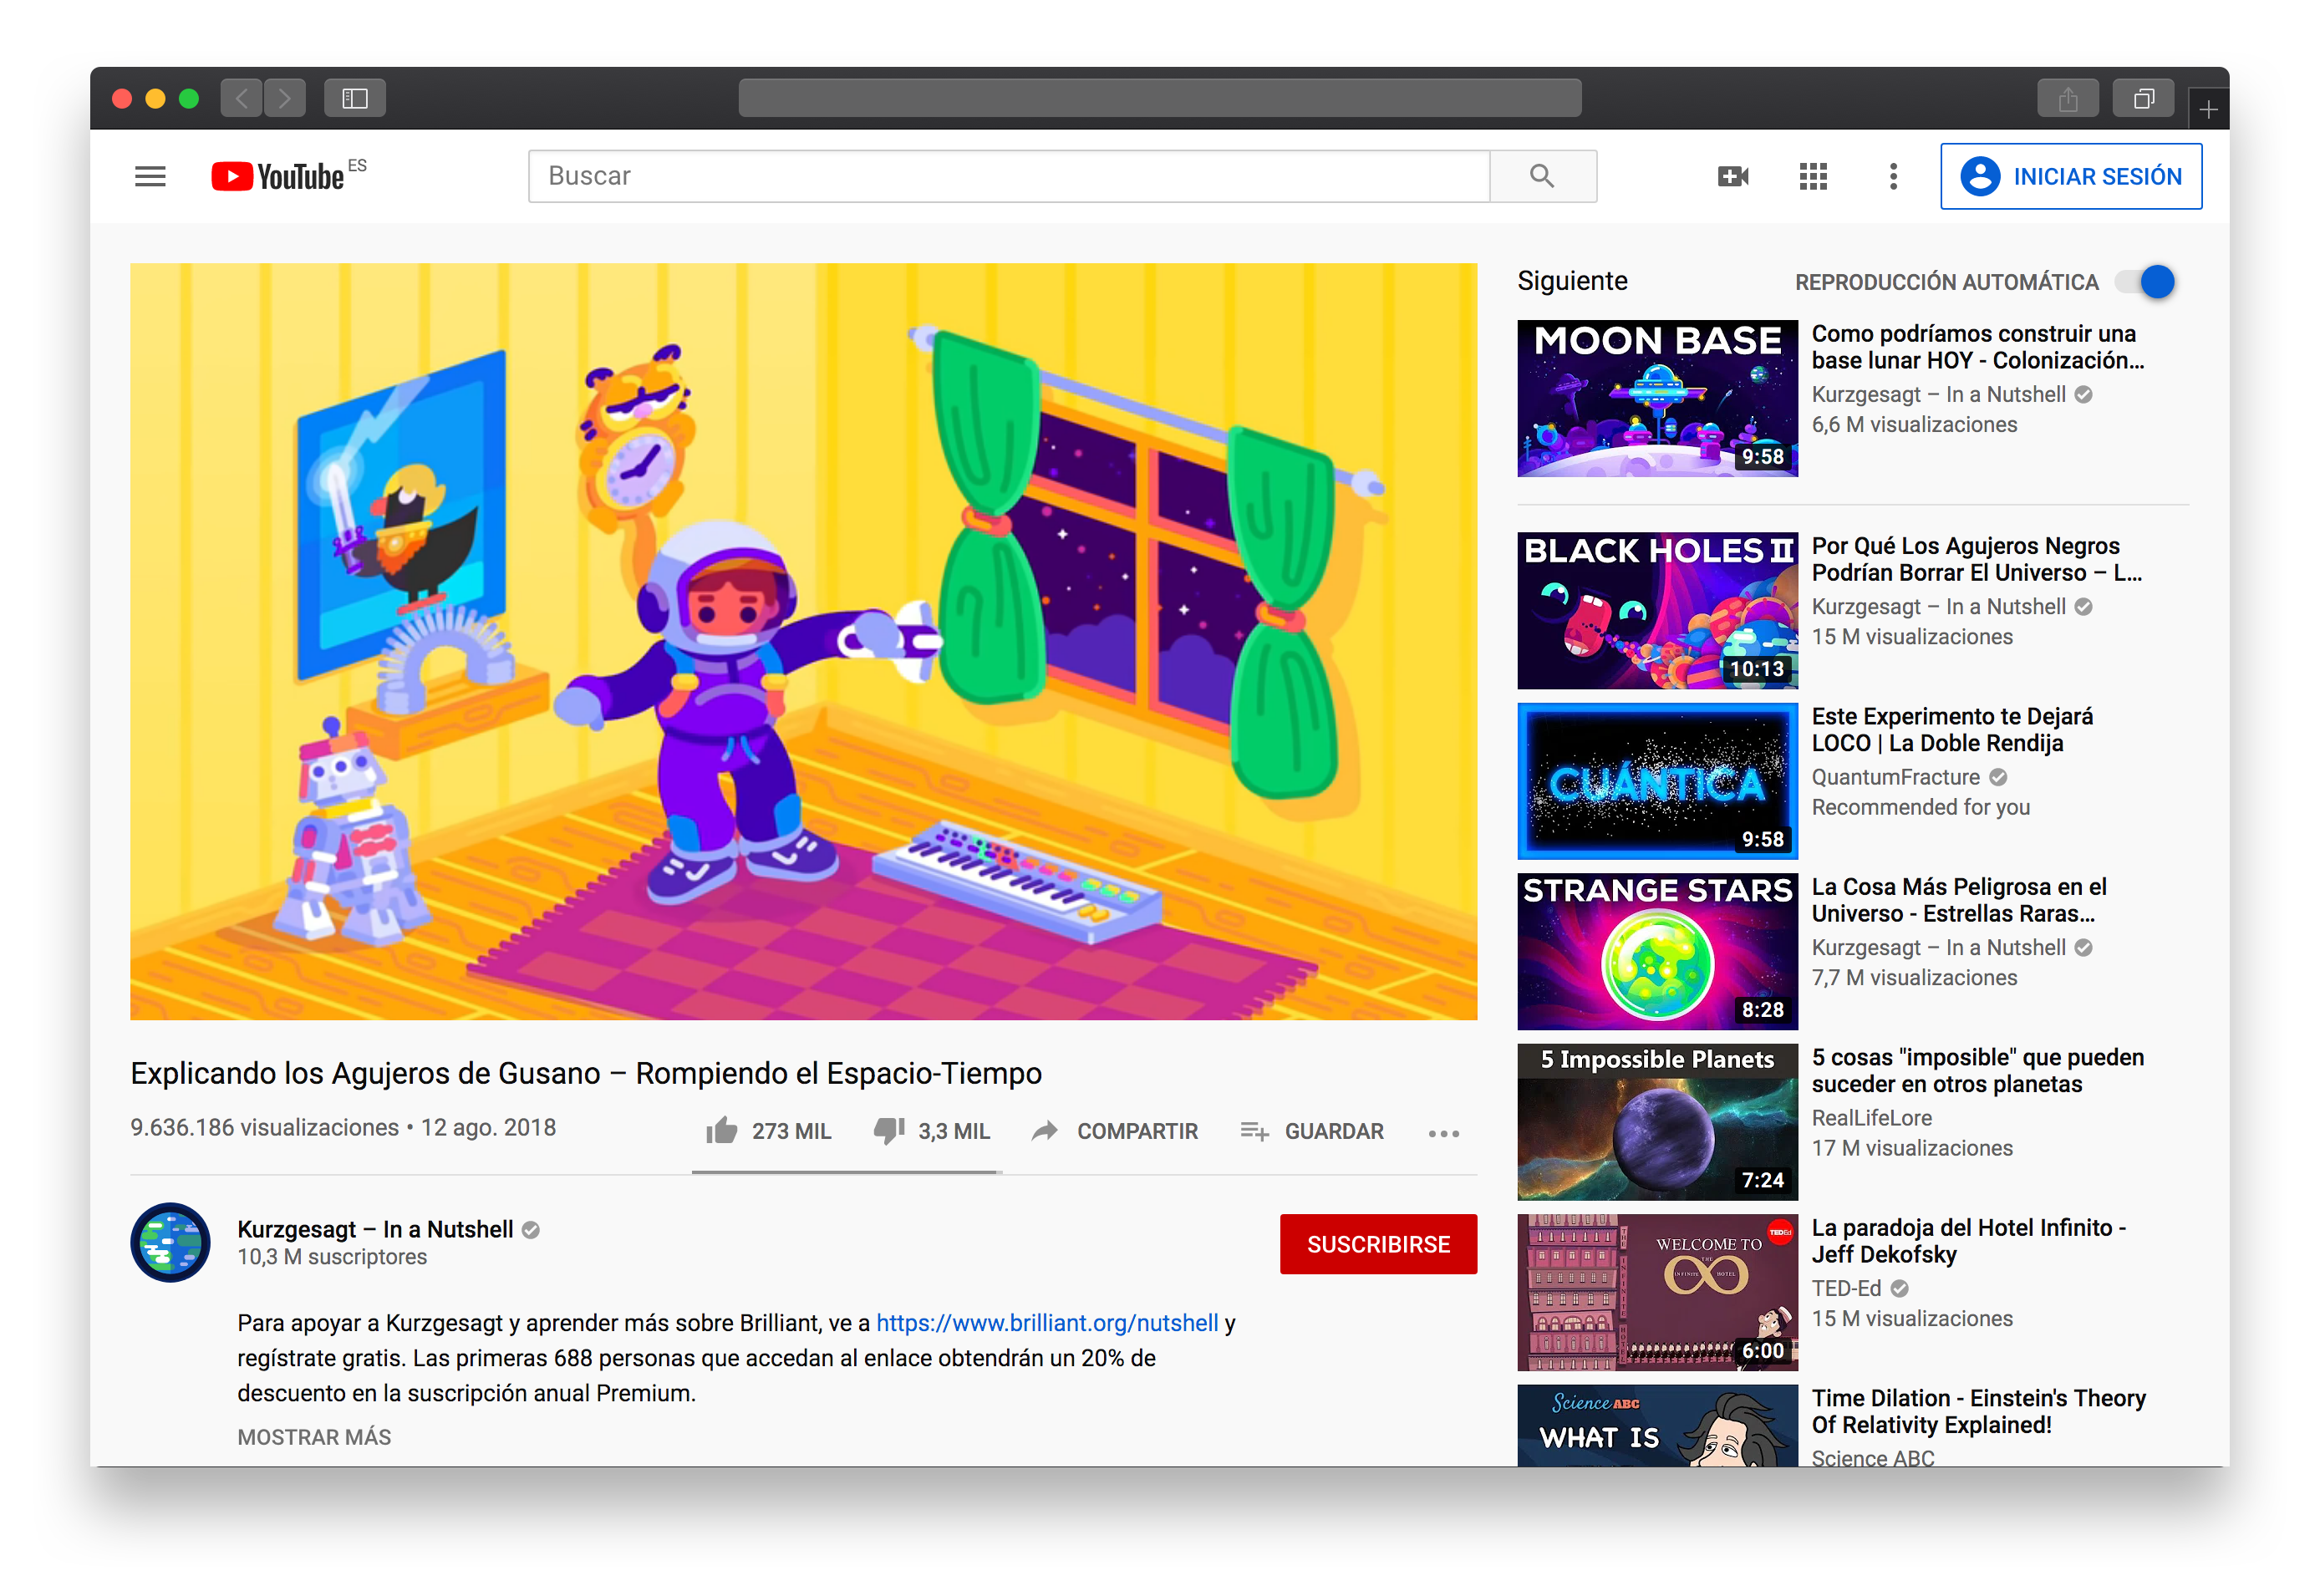Viewport: 2320px width, 1596px height.
Task: Open the Black Holes II thumbnail
Action: (1657, 610)
